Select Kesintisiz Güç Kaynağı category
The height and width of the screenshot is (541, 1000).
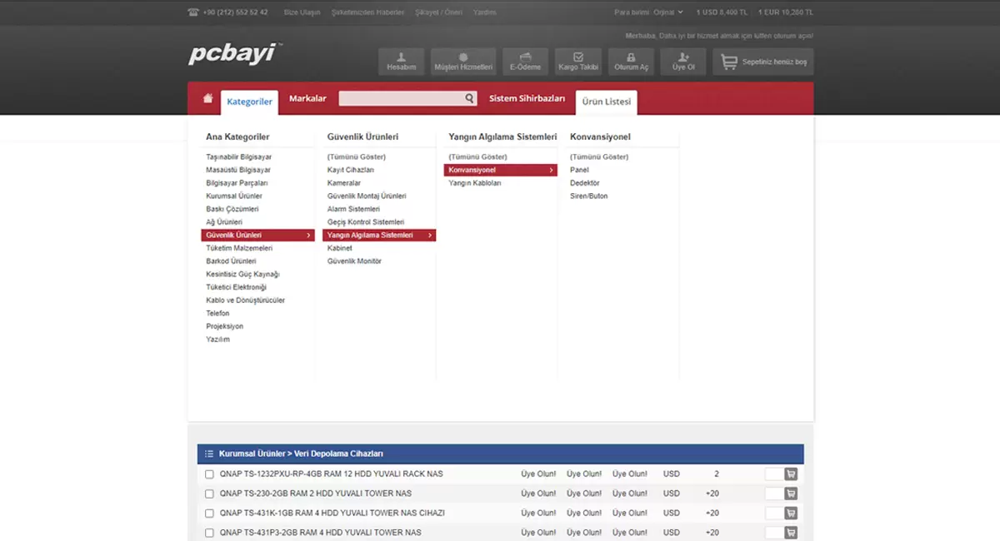(x=242, y=274)
